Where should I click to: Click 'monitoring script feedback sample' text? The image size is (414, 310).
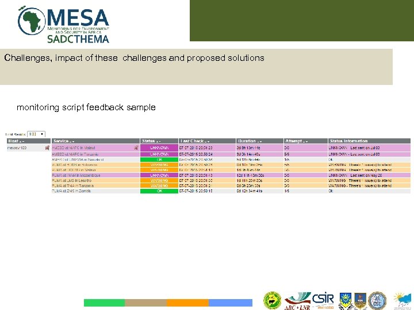pos(86,107)
